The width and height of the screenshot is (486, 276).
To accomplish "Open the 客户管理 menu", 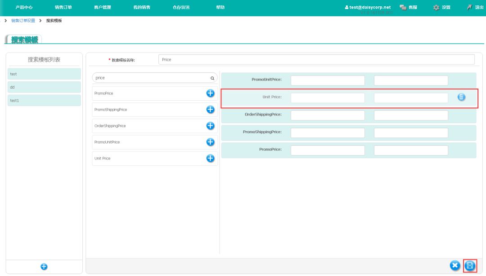I will [103, 7].
